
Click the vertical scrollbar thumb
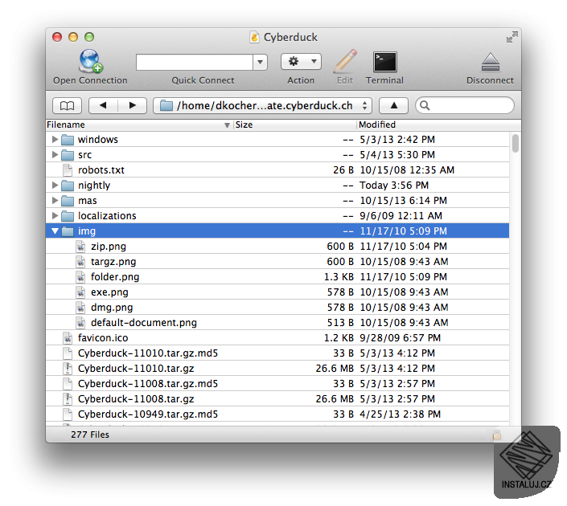516,143
